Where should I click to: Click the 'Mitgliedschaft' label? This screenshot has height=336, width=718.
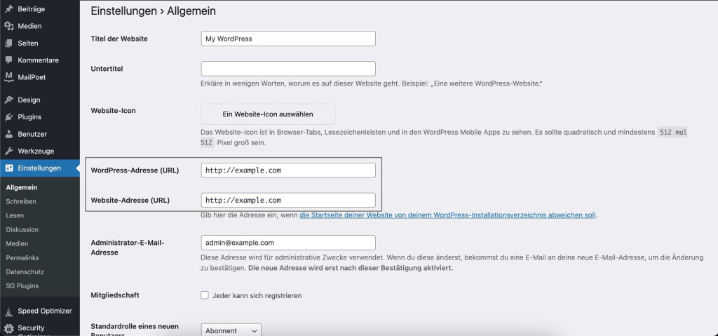click(115, 295)
